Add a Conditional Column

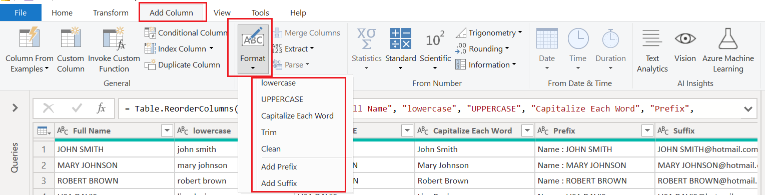tap(186, 32)
